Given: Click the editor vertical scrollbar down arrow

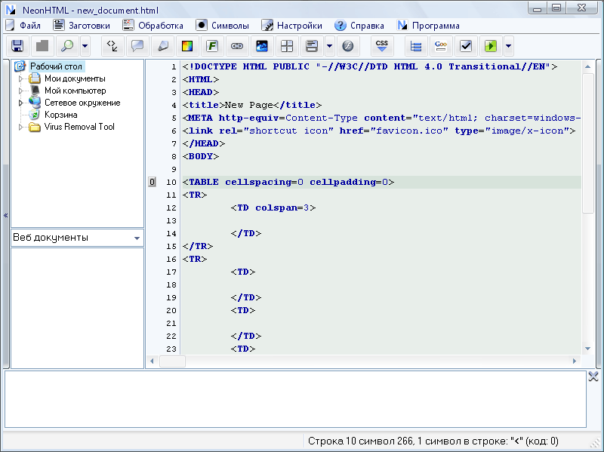Looking at the screenshot, I should click(x=587, y=349).
